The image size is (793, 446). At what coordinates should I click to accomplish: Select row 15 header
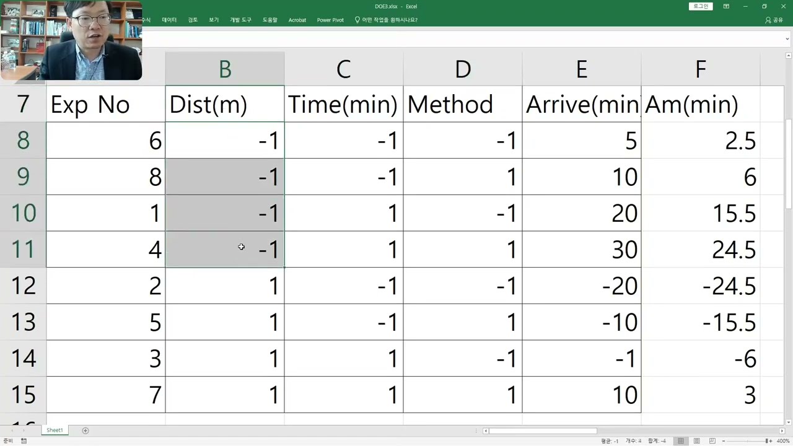click(23, 395)
